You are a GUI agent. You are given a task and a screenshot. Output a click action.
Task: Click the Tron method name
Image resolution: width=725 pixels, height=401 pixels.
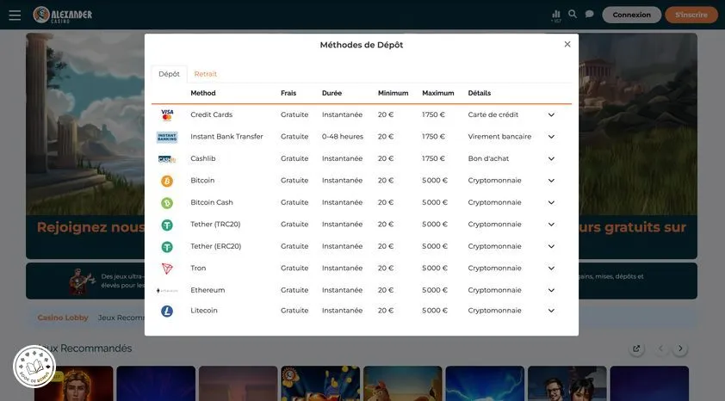(x=198, y=268)
